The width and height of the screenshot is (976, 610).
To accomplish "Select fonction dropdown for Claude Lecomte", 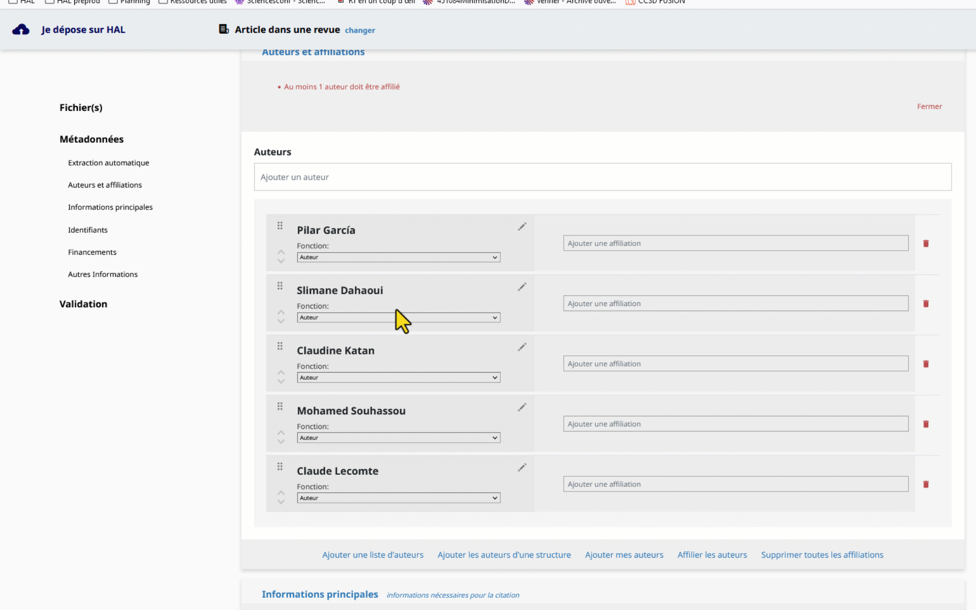I will [x=397, y=498].
